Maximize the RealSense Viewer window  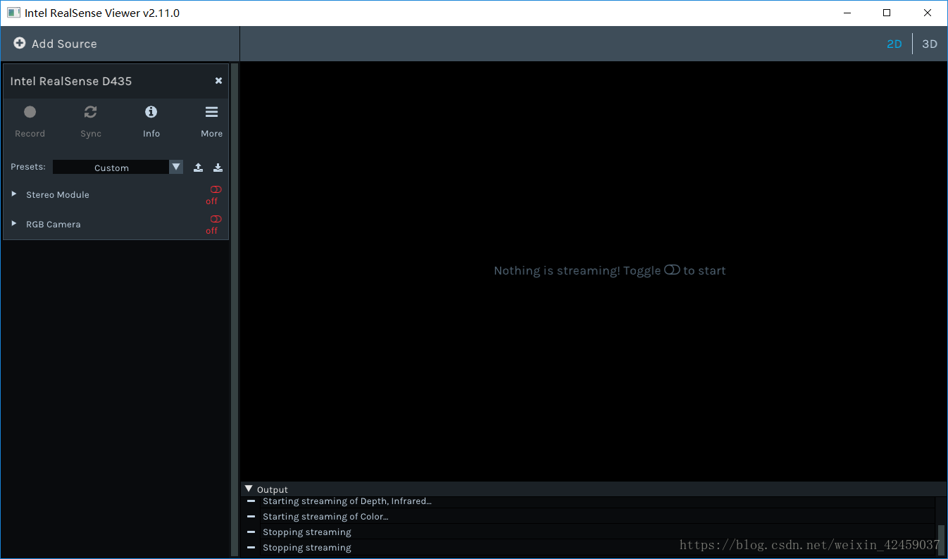pyautogui.click(x=887, y=13)
